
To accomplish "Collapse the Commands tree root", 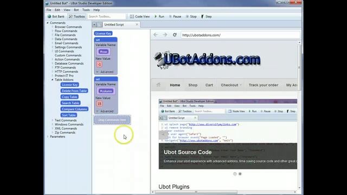I will tap(48, 23).
